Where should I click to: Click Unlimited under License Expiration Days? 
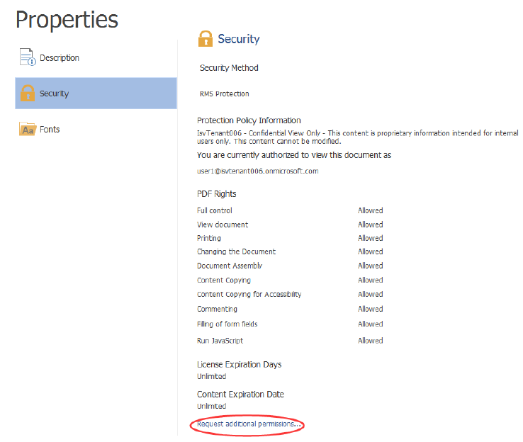(x=211, y=376)
